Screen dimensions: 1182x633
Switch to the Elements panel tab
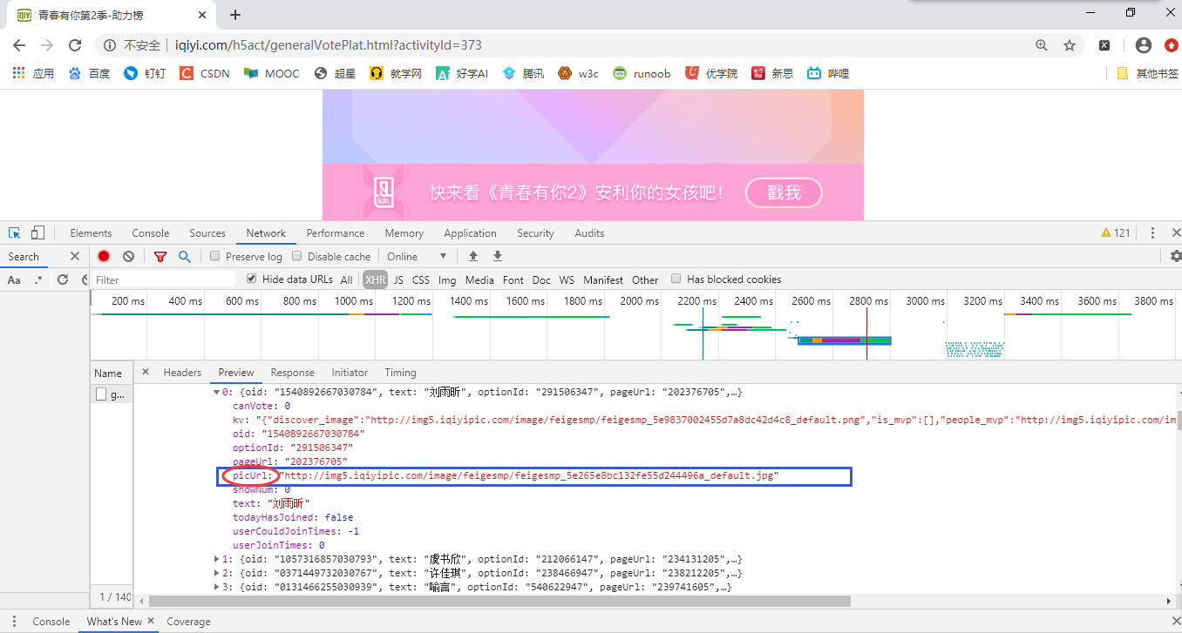click(91, 233)
